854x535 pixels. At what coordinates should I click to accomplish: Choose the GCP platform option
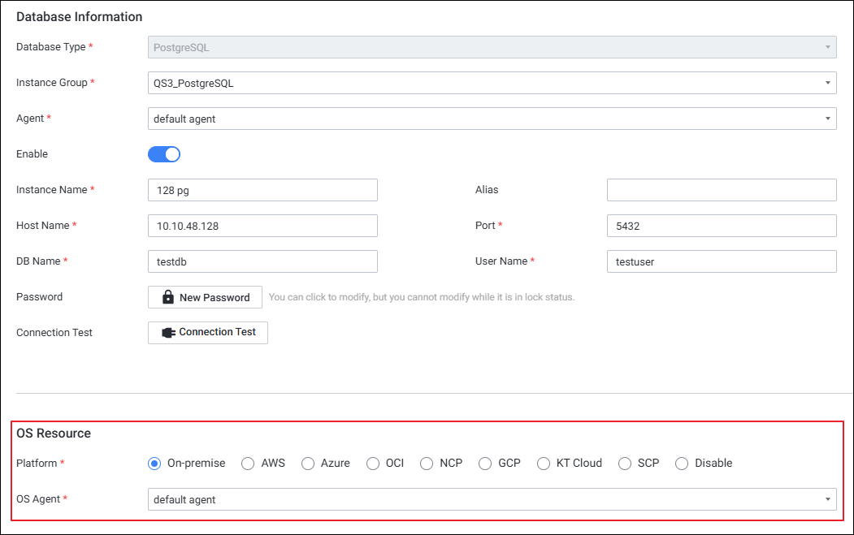point(485,464)
